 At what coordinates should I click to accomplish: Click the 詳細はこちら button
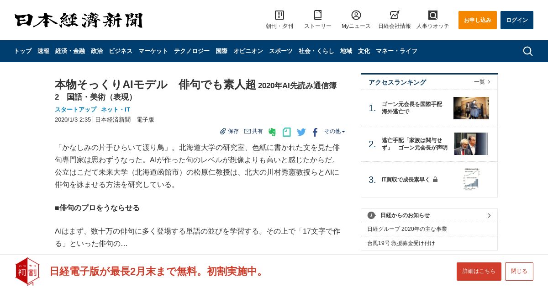479,272
